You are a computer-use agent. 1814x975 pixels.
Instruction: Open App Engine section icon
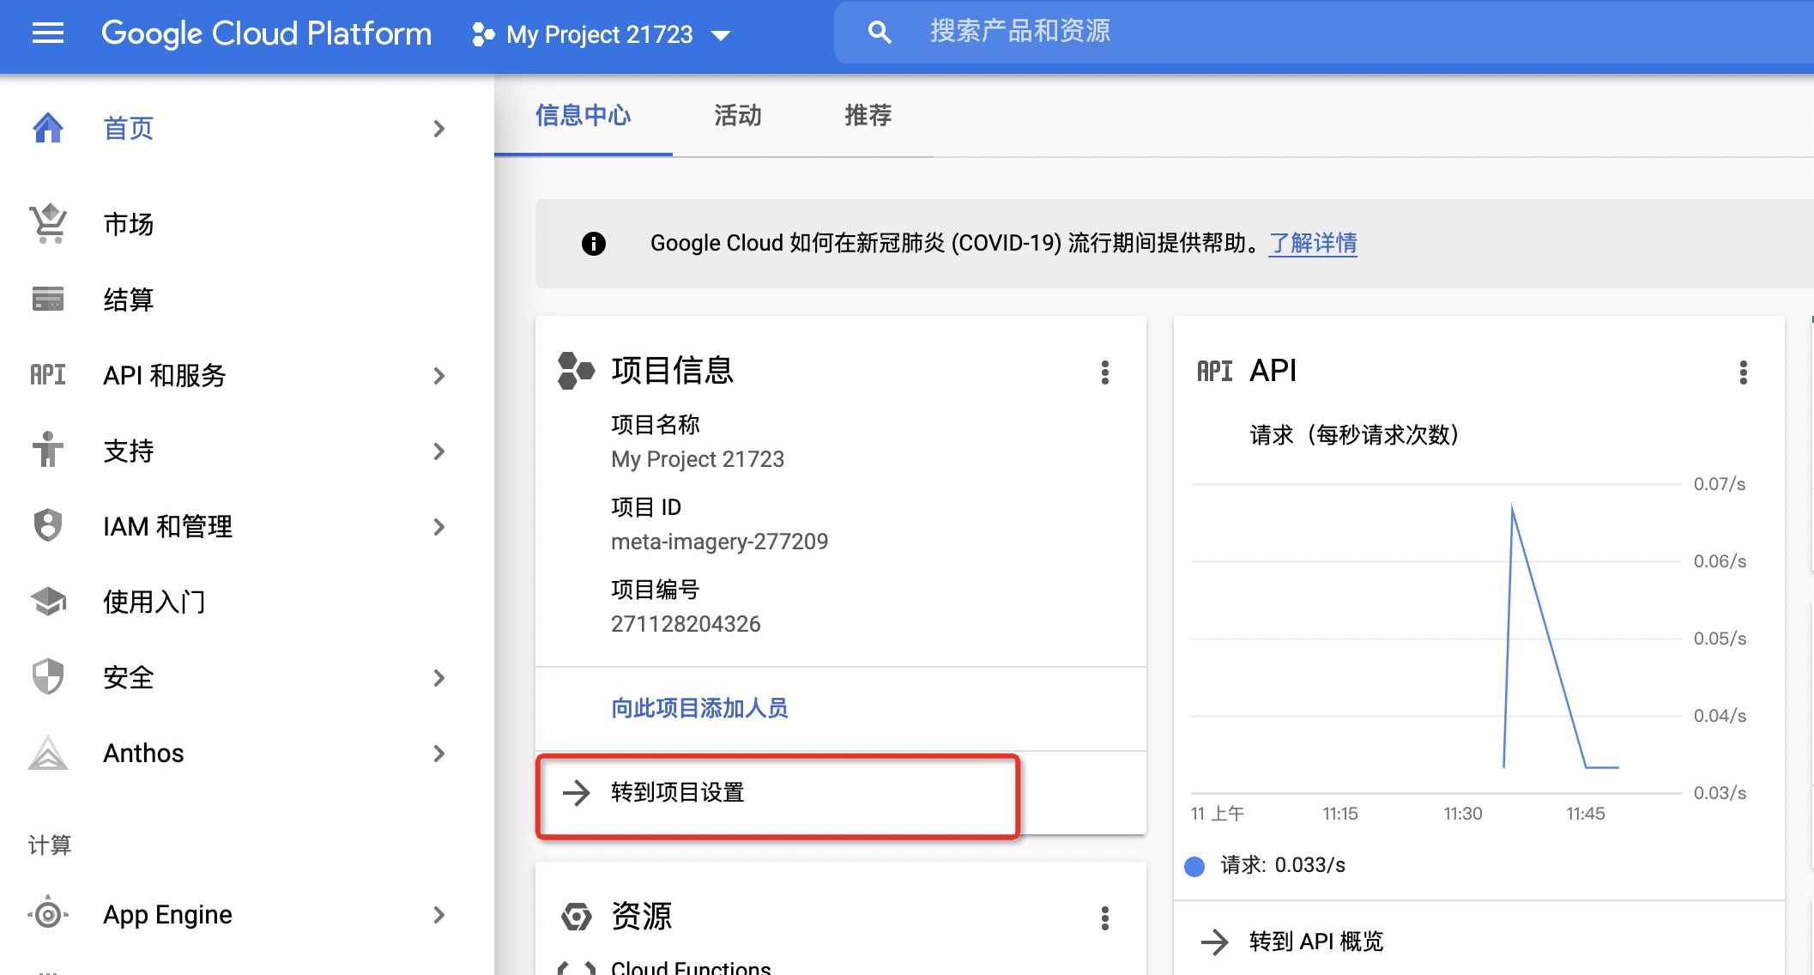[48, 915]
